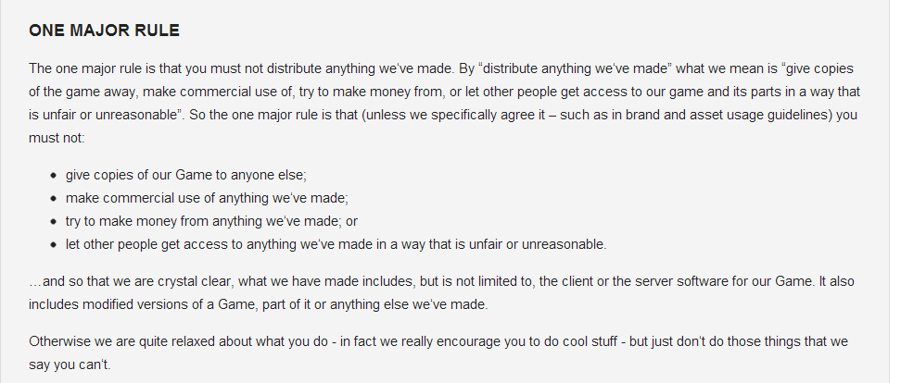Click the bullet dot before 'make commercial use'

[x=54, y=198]
